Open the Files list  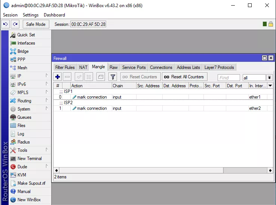point(21,126)
